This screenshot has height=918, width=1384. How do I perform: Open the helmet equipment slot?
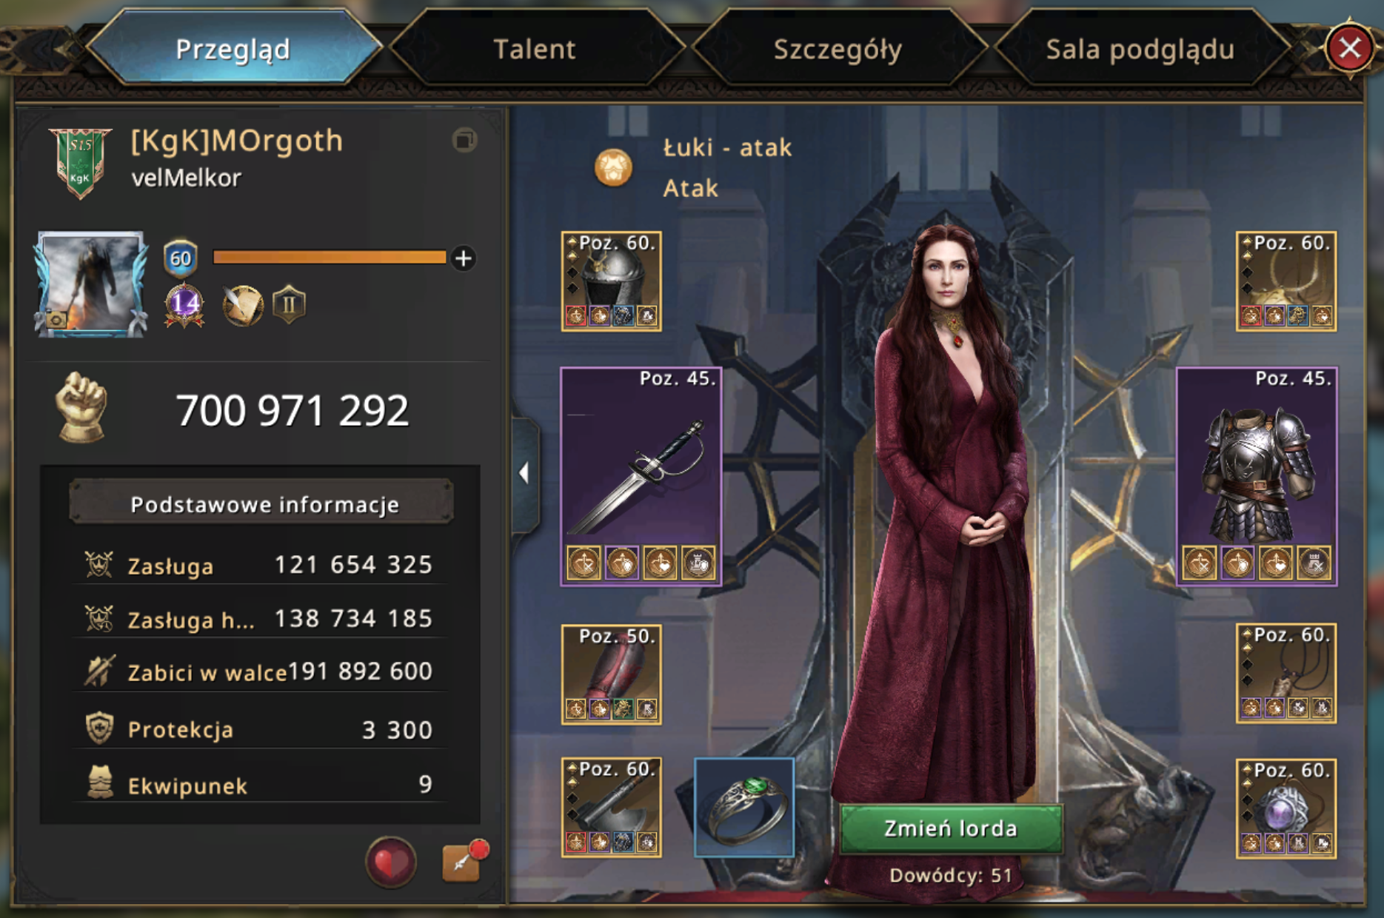tap(612, 281)
